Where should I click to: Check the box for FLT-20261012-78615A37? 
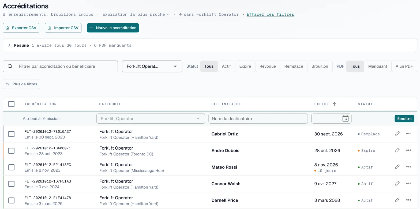(x=11, y=134)
